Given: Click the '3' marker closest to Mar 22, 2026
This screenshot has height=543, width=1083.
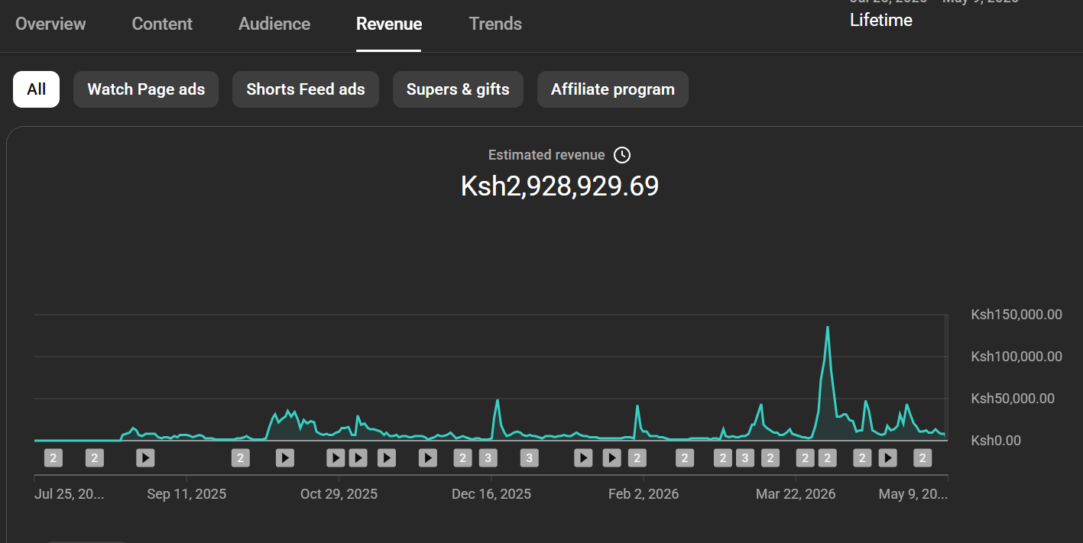Looking at the screenshot, I should 745,457.
